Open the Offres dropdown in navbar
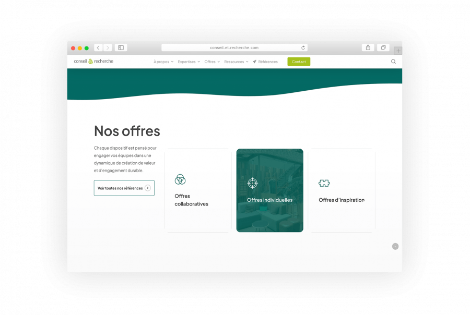 212,62
